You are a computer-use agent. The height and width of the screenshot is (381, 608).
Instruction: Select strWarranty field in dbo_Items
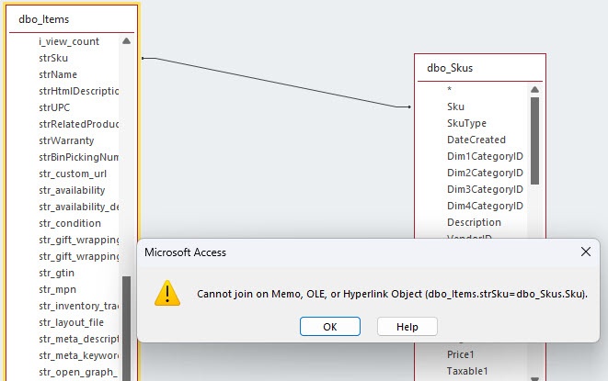(x=66, y=140)
